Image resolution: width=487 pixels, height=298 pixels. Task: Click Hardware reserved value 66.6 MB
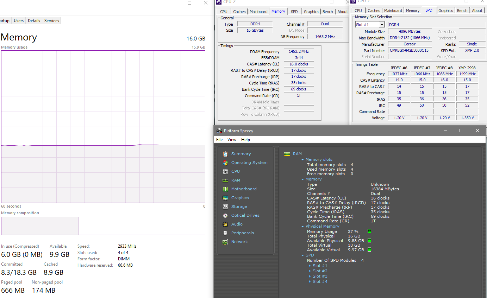click(125, 265)
